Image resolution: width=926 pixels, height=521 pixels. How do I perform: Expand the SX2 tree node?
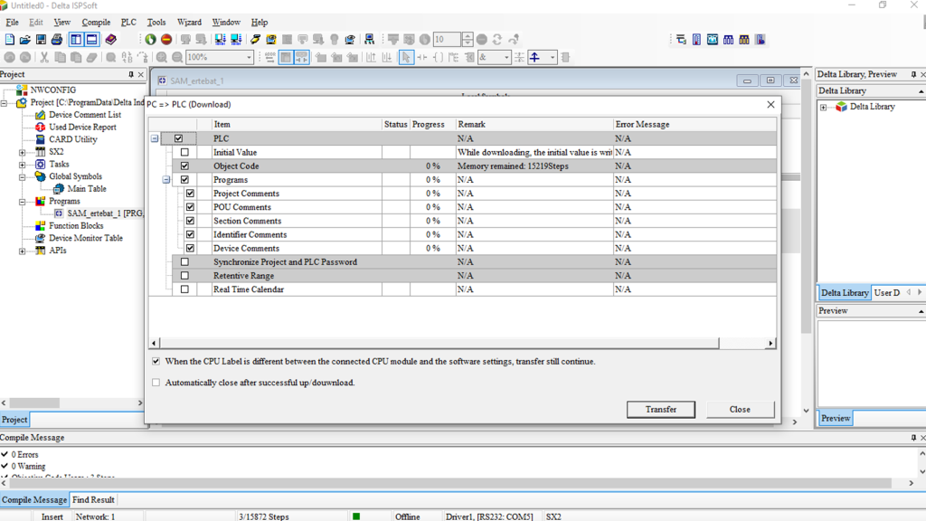click(23, 152)
